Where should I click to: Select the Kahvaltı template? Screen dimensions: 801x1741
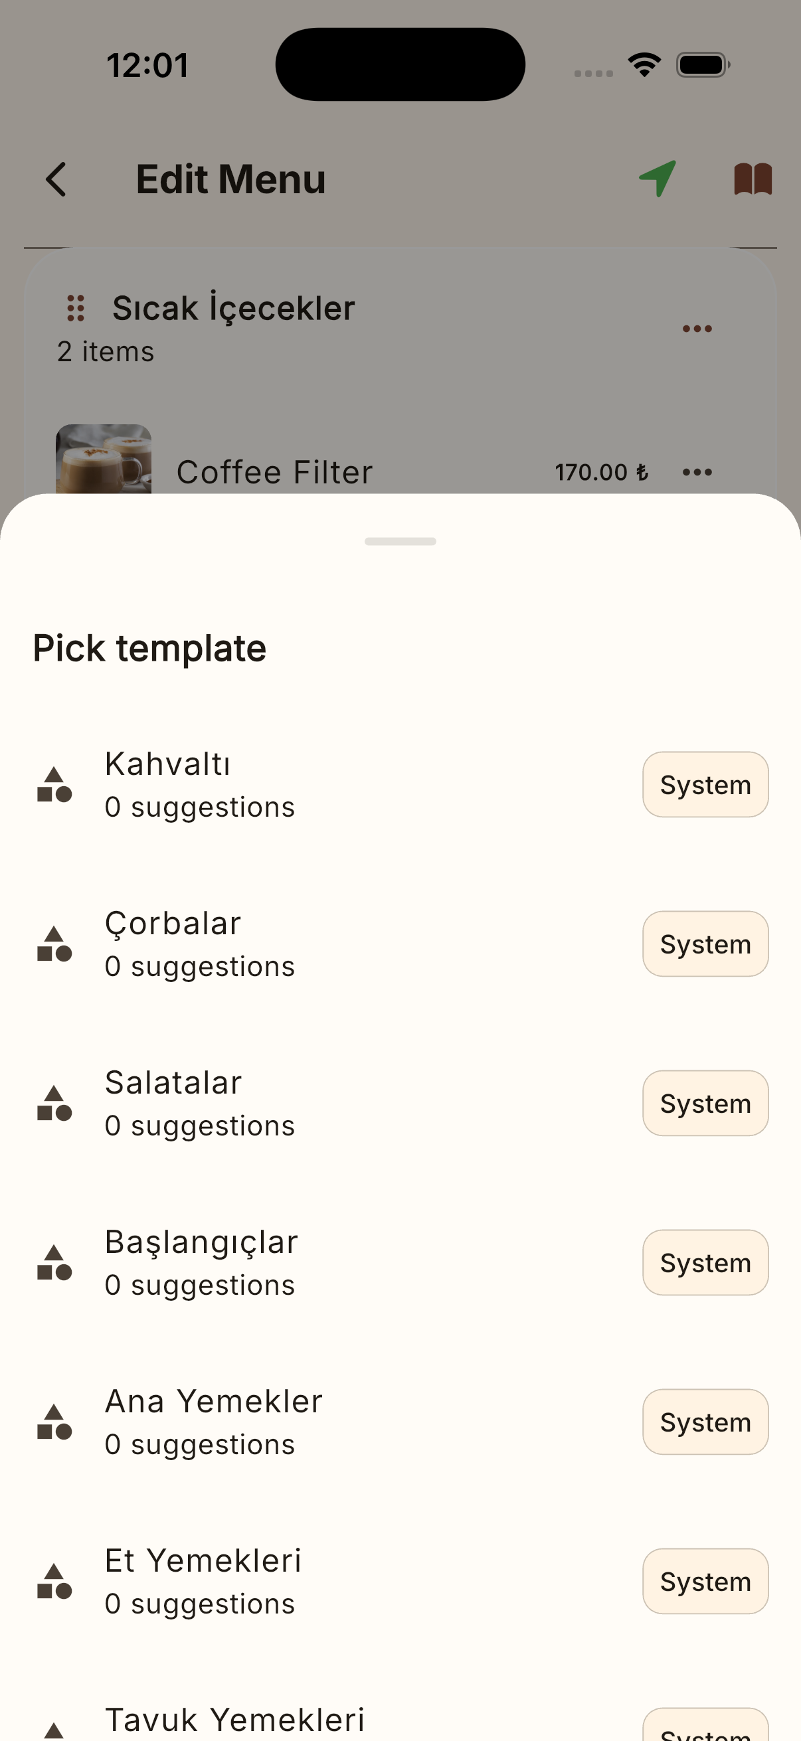pyautogui.click(x=400, y=785)
